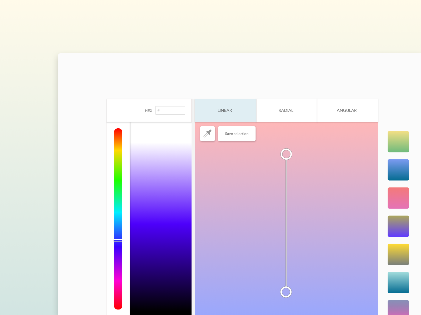Click the bottom gradient stop handle
Image resolution: width=421 pixels, height=315 pixels.
(286, 292)
